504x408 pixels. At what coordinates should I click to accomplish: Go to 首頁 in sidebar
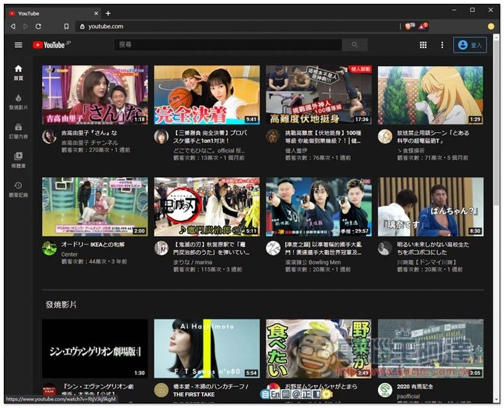click(x=18, y=72)
